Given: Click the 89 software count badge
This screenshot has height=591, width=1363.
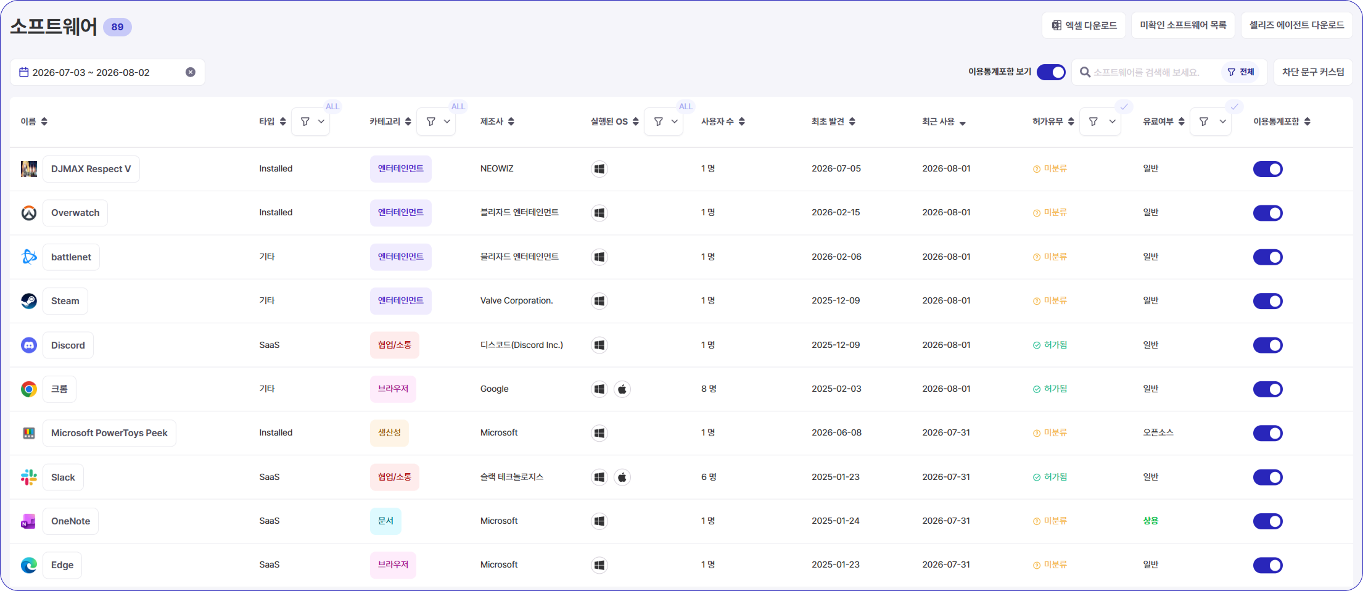Looking at the screenshot, I should point(117,27).
